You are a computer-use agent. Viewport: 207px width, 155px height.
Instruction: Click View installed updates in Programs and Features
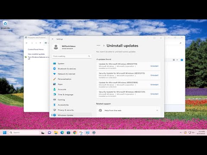[36, 54]
